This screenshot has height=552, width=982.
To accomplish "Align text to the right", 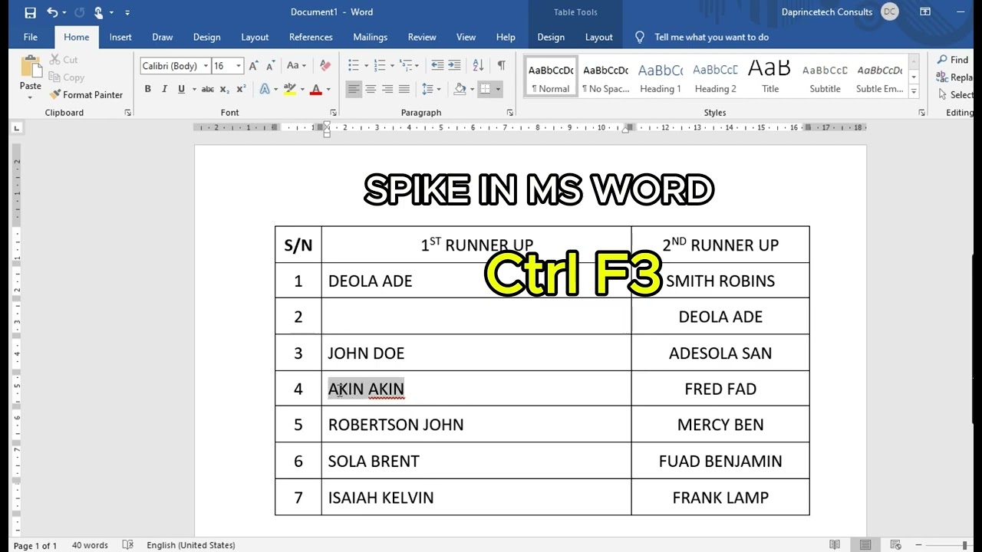I will (x=387, y=90).
